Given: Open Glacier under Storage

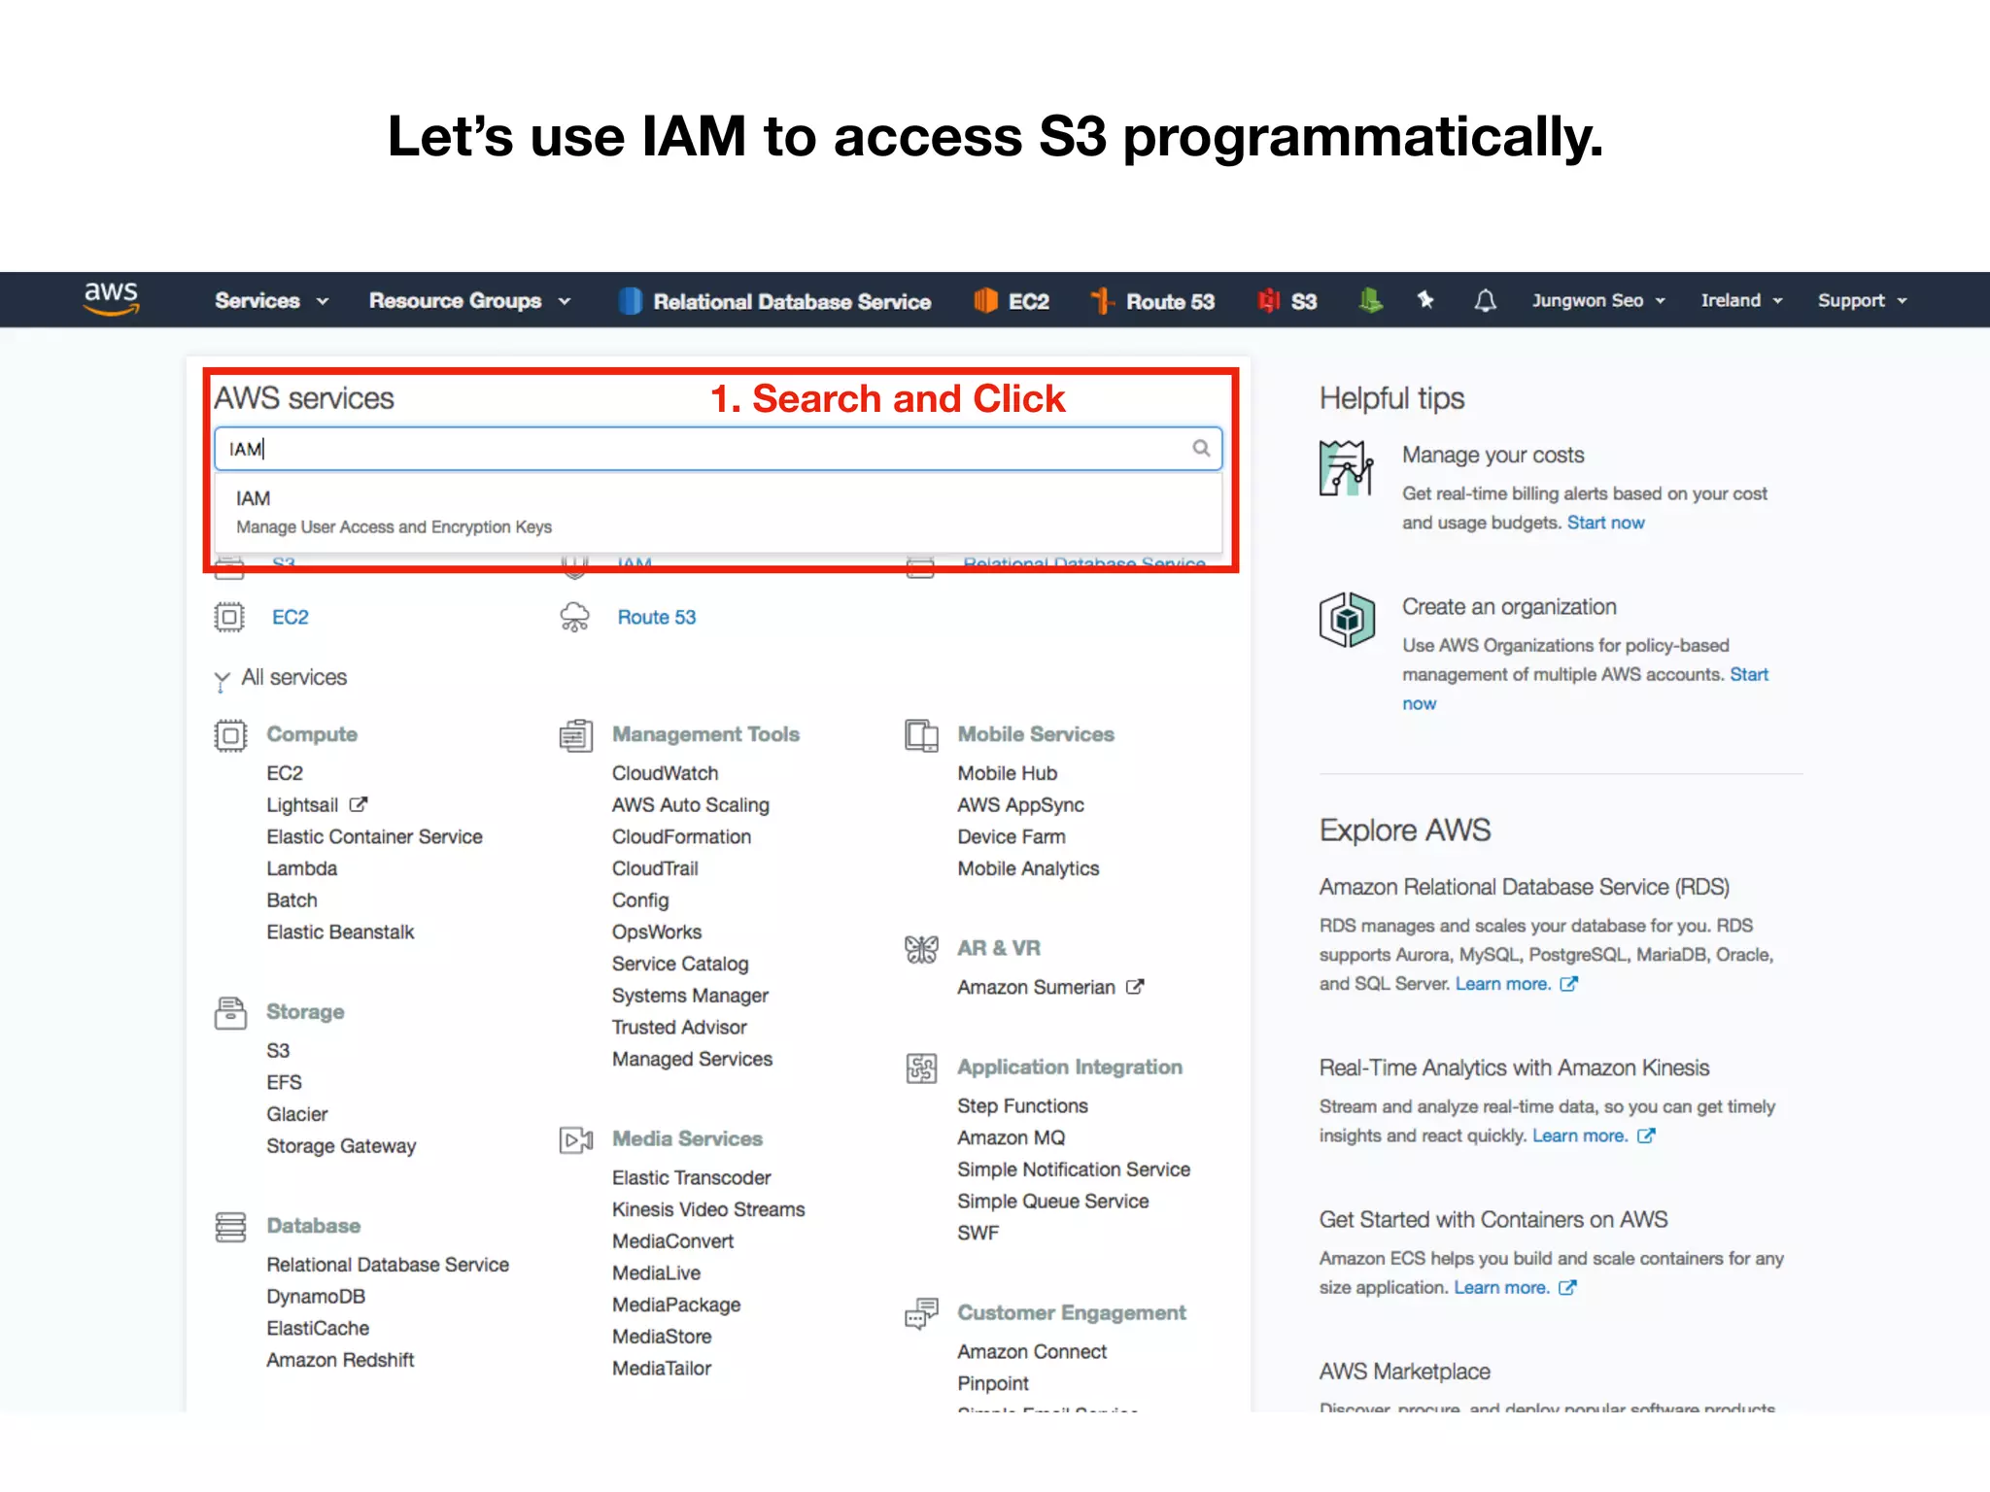Looking at the screenshot, I should pos(296,1114).
